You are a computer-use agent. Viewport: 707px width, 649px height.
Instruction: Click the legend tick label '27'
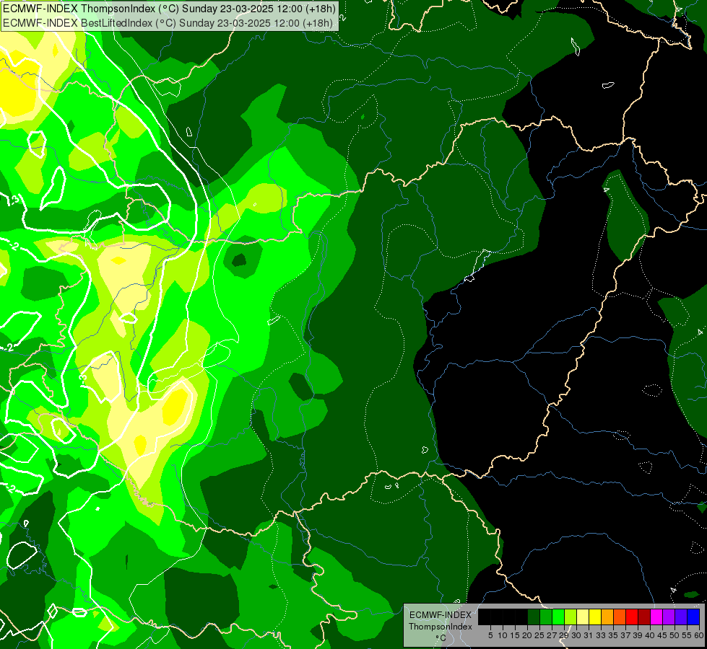(x=552, y=635)
